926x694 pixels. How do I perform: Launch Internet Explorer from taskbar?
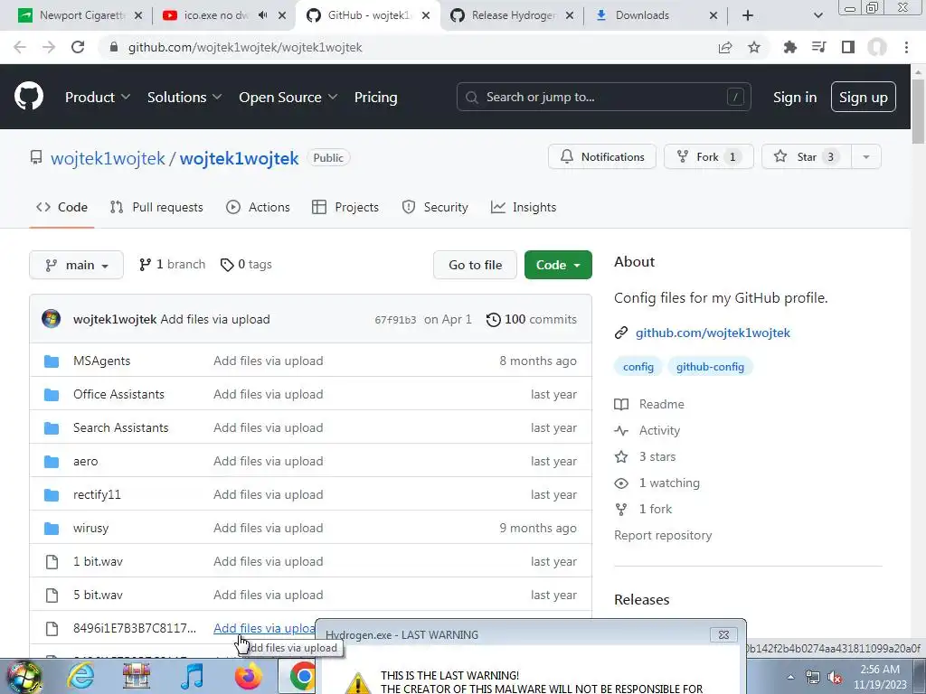(x=80, y=676)
